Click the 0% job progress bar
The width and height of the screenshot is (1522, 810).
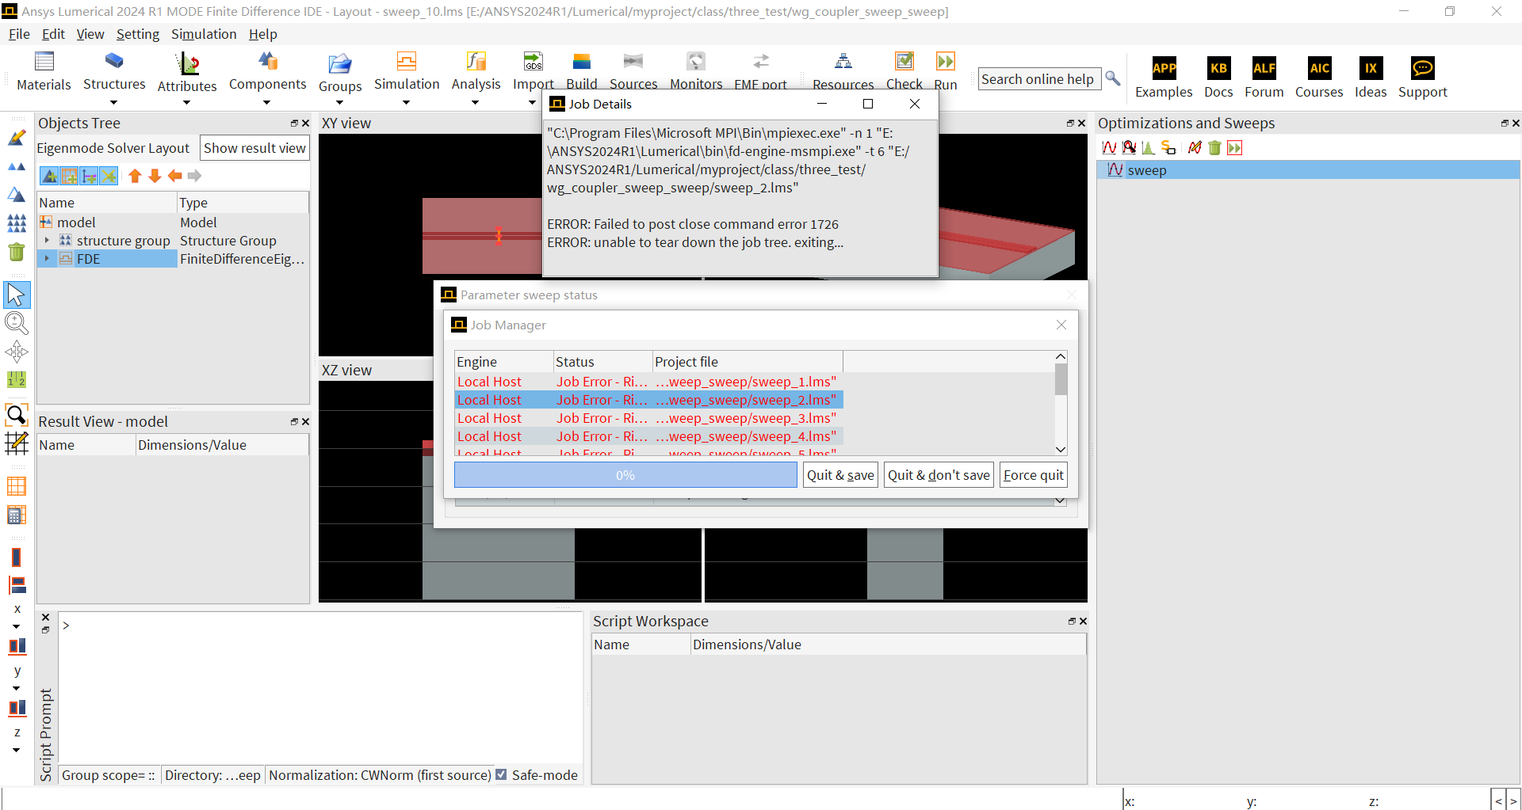625,475
